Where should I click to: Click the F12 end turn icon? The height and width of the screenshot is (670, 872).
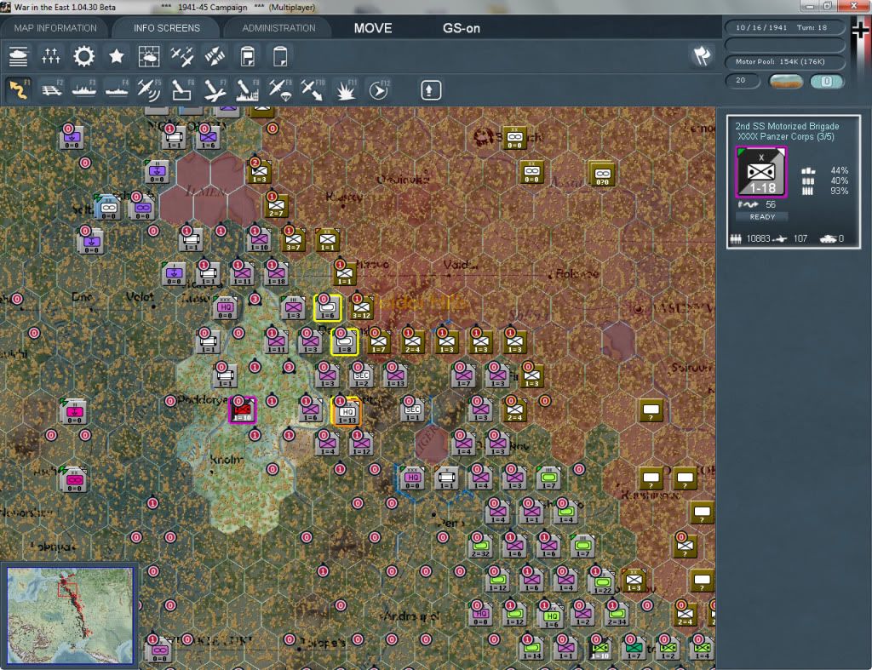pos(379,89)
